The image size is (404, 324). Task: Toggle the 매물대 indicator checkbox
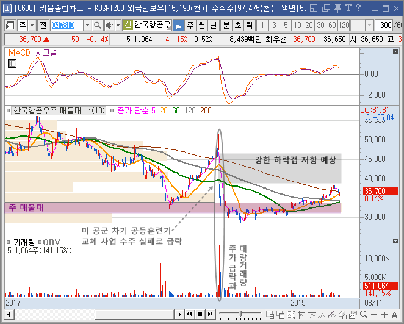click(9, 111)
